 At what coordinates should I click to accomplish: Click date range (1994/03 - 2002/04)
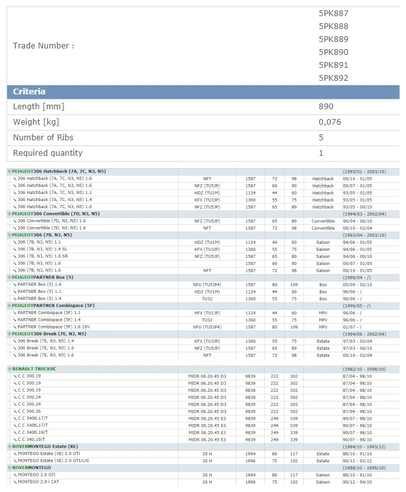pyautogui.click(x=364, y=214)
